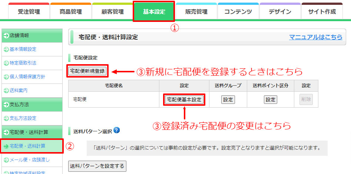Screen dimensions: 351x174
Task: Switch to the 商品管理 tab
Action: (x=71, y=11)
